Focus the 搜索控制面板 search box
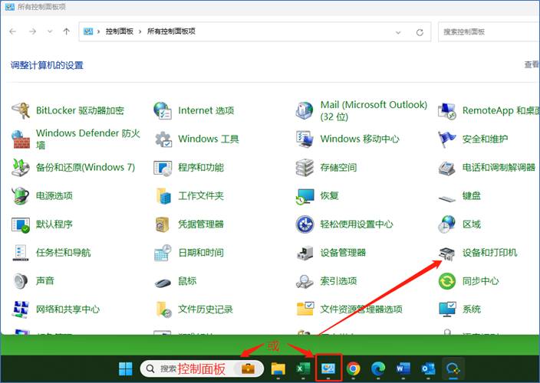Screen dimensions: 540x383 click(489, 32)
